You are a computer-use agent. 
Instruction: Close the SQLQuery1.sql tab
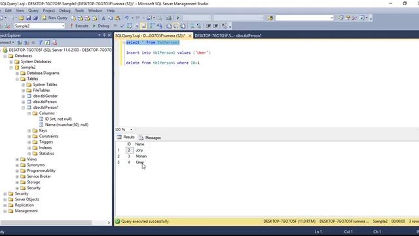(x=190, y=35)
